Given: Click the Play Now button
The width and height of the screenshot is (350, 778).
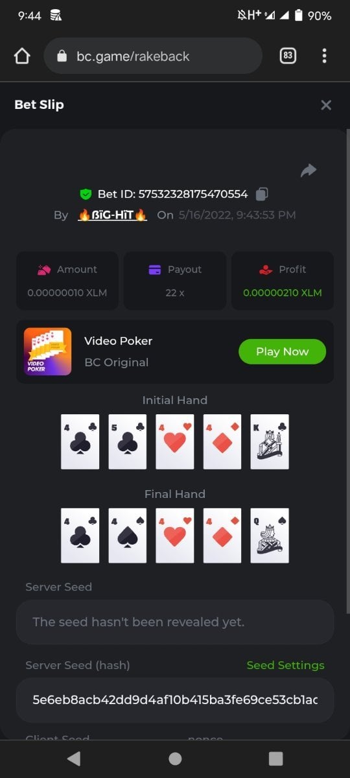Looking at the screenshot, I should coord(282,351).
